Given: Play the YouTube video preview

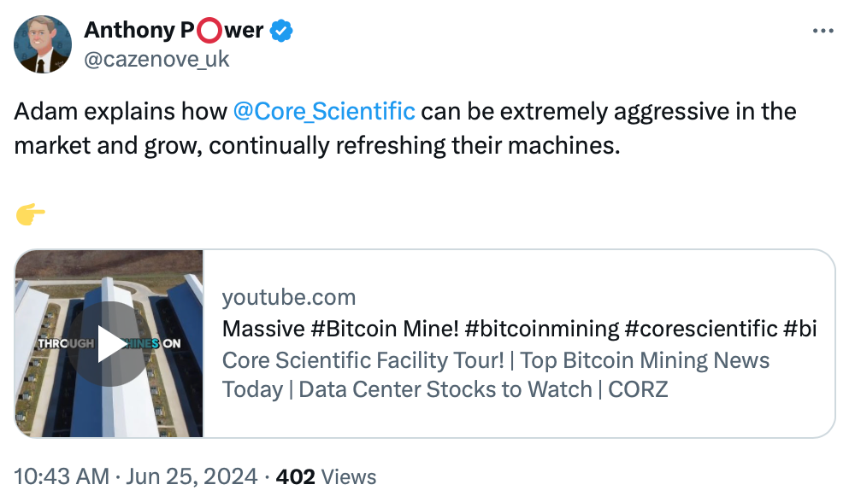Looking at the screenshot, I should tap(109, 344).
